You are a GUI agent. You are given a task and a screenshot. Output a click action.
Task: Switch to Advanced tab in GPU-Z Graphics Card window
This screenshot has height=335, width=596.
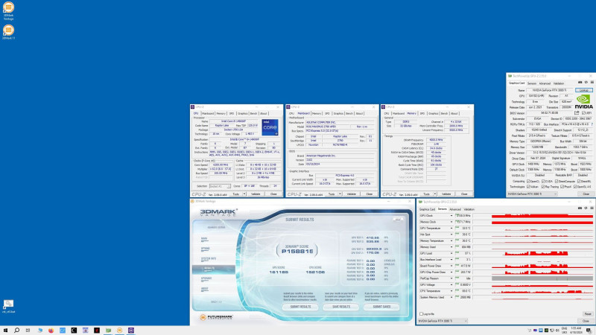click(545, 83)
